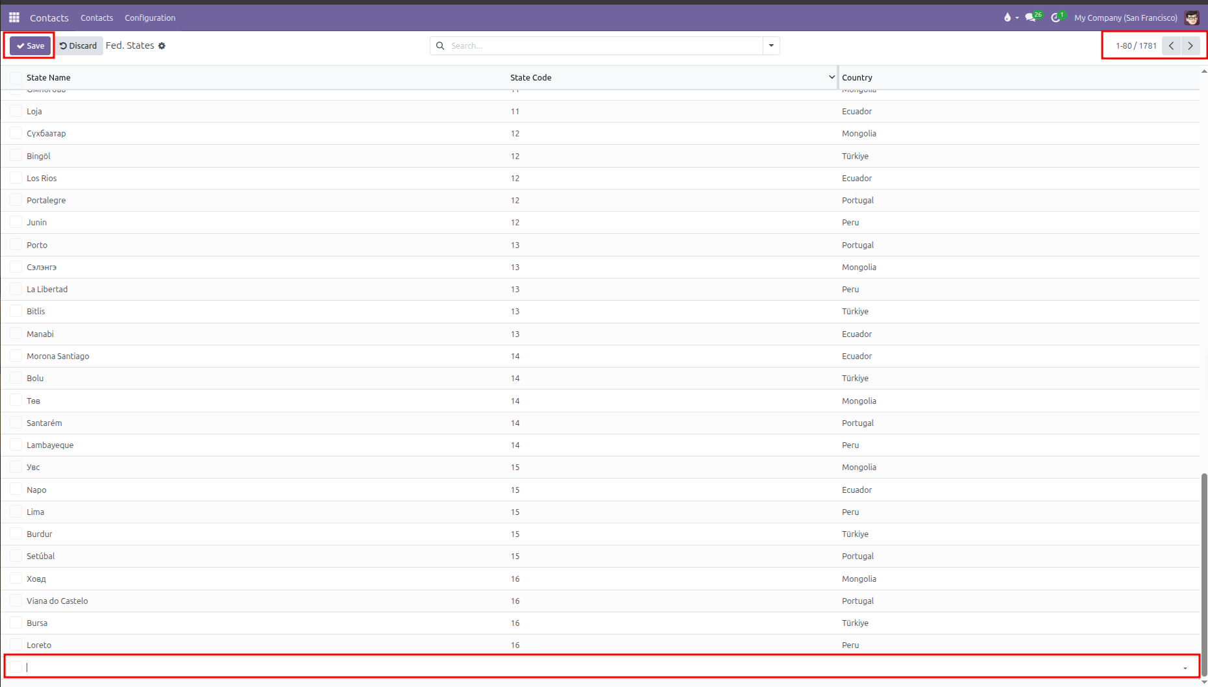The height and width of the screenshot is (687, 1208).
Task: Open the conversations chat icon
Action: (x=1031, y=18)
